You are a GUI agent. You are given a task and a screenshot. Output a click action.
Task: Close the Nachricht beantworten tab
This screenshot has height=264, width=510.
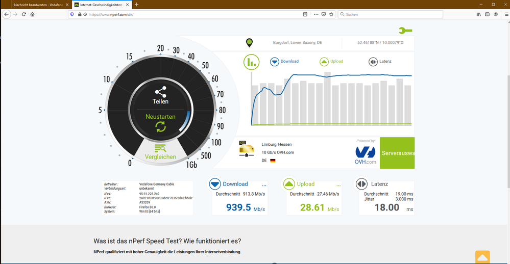67,5
